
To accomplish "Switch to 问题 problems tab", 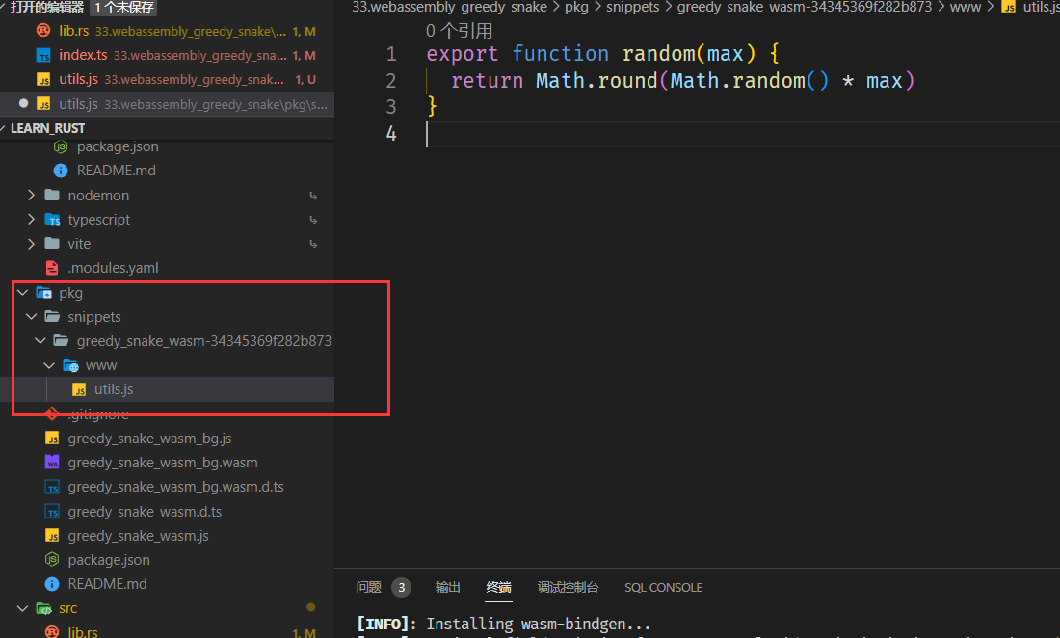I will pos(369,587).
